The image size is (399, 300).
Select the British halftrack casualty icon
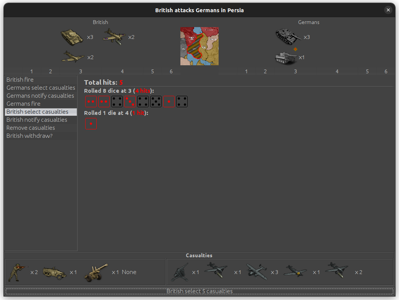(x=55, y=273)
